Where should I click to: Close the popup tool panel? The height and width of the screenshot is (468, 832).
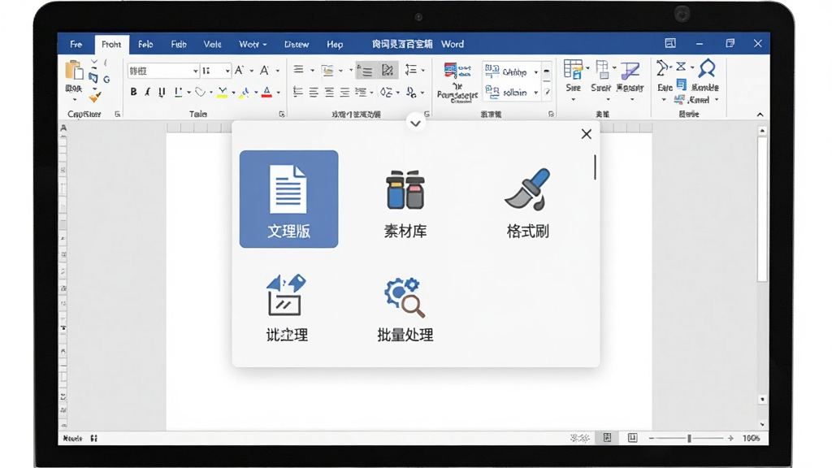[x=587, y=134]
